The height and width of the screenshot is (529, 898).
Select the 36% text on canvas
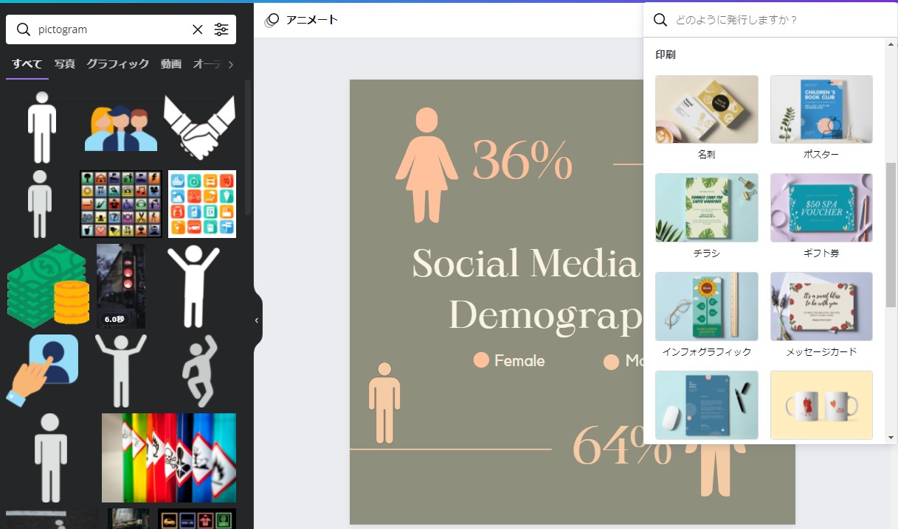[x=522, y=160]
